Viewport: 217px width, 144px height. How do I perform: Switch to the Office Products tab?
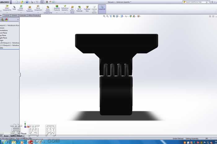click(x=34, y=15)
